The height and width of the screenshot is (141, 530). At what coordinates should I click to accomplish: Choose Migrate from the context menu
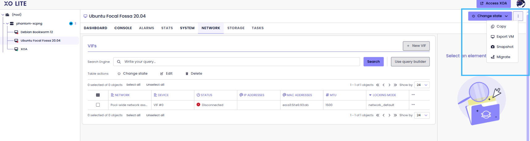click(503, 57)
